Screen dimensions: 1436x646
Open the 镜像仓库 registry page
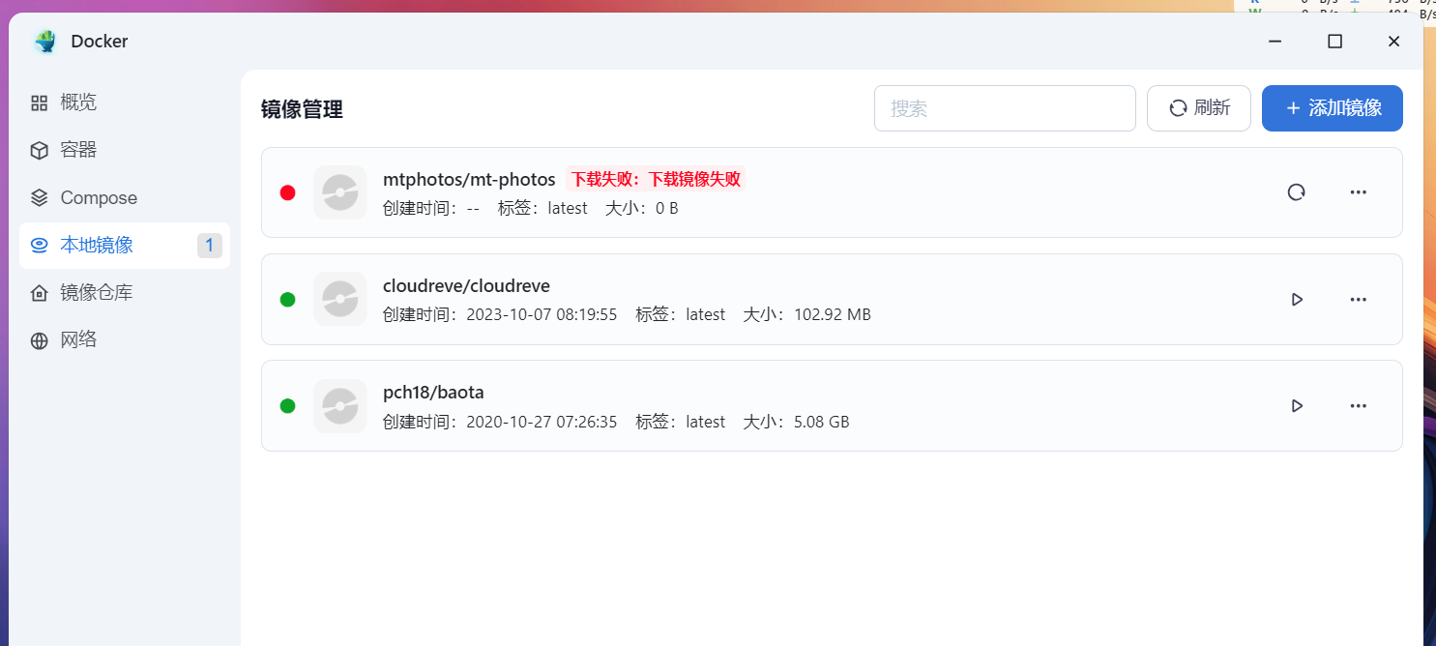pos(125,293)
